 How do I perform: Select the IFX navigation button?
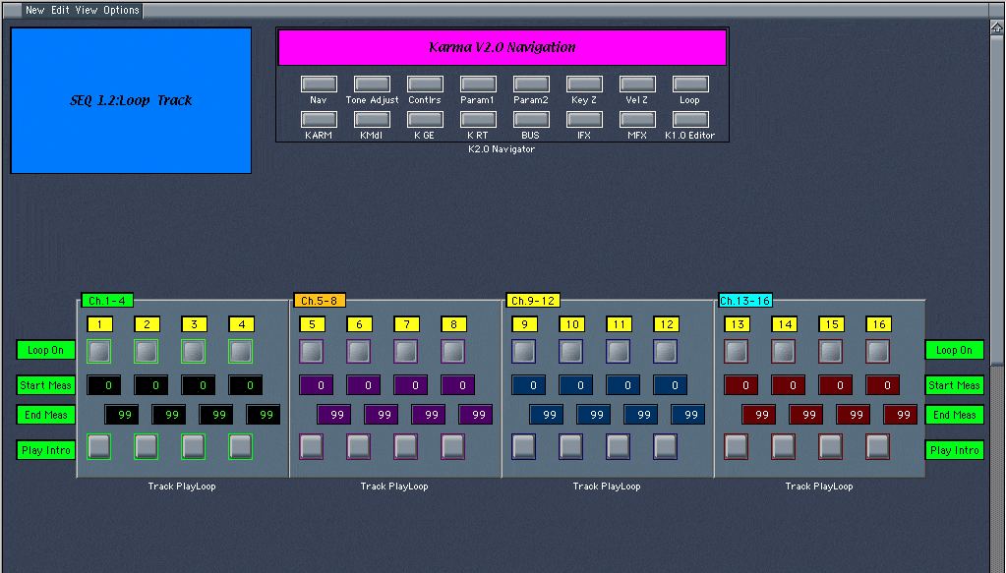pyautogui.click(x=584, y=119)
